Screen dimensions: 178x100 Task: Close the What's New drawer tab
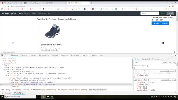coord(24,93)
